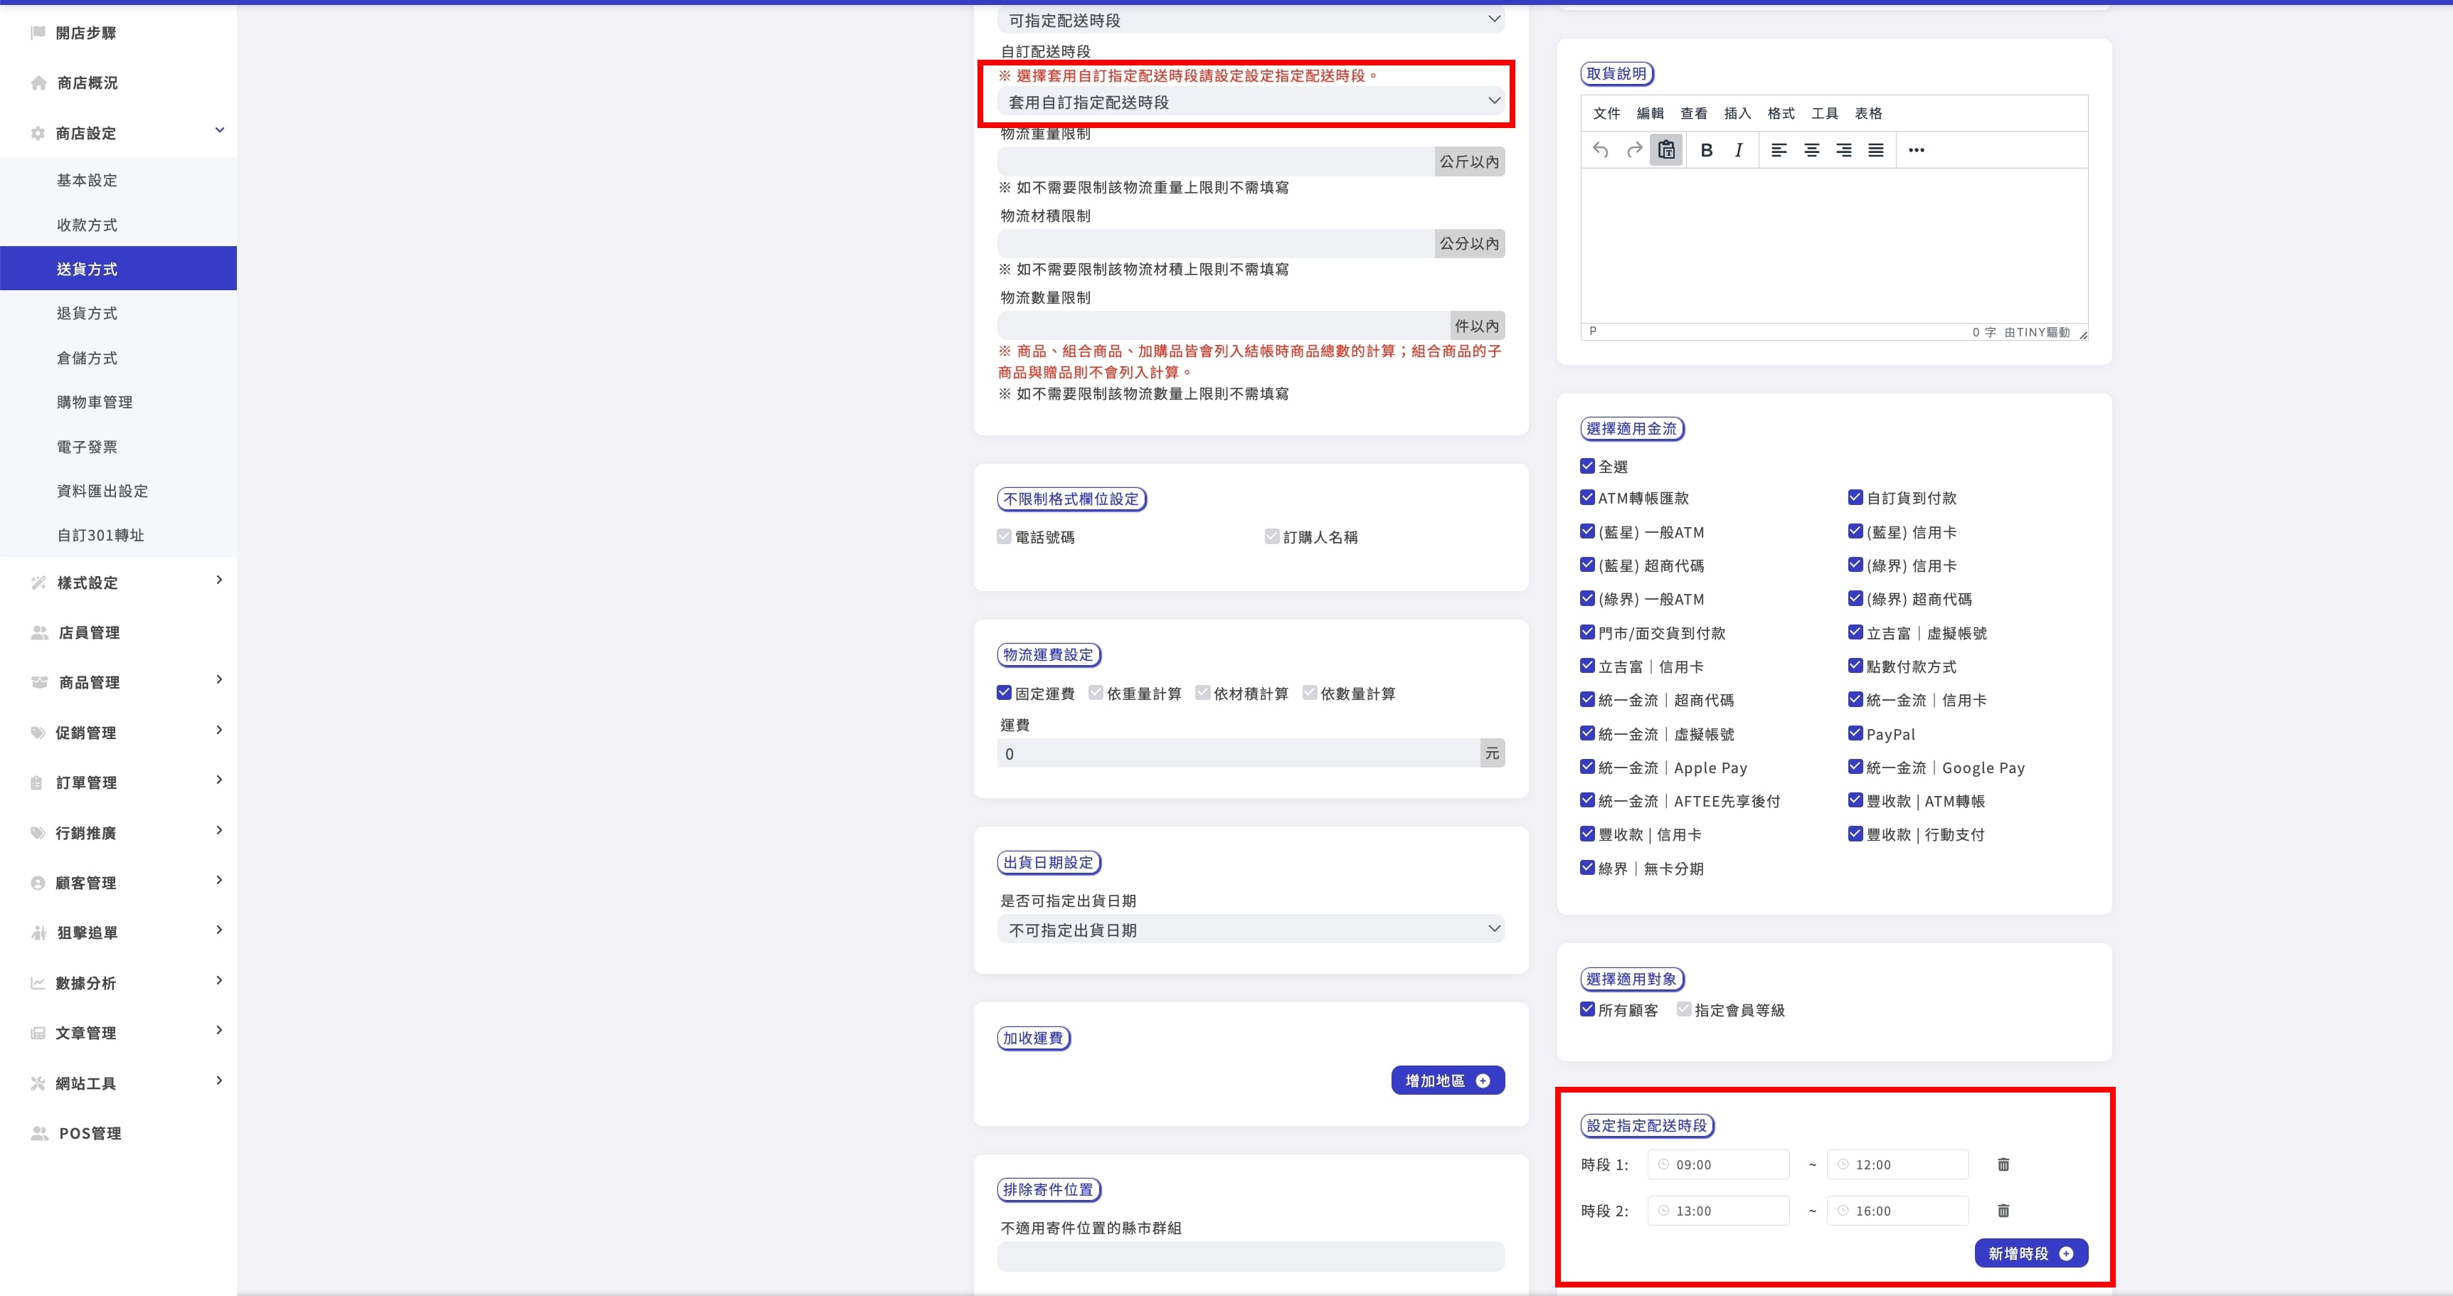Toggle the PayPal payment checkbox
The width and height of the screenshot is (2453, 1296).
[x=1855, y=733]
